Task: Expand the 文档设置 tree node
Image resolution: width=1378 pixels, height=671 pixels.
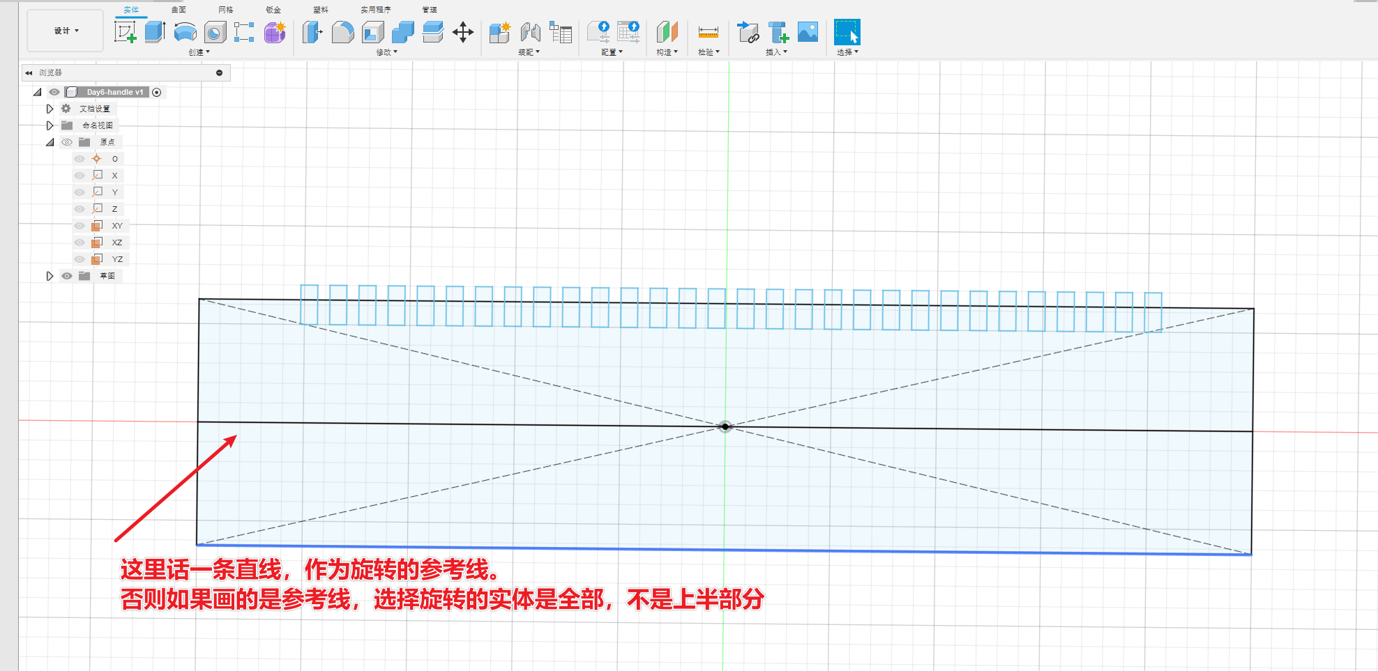Action: click(50, 109)
